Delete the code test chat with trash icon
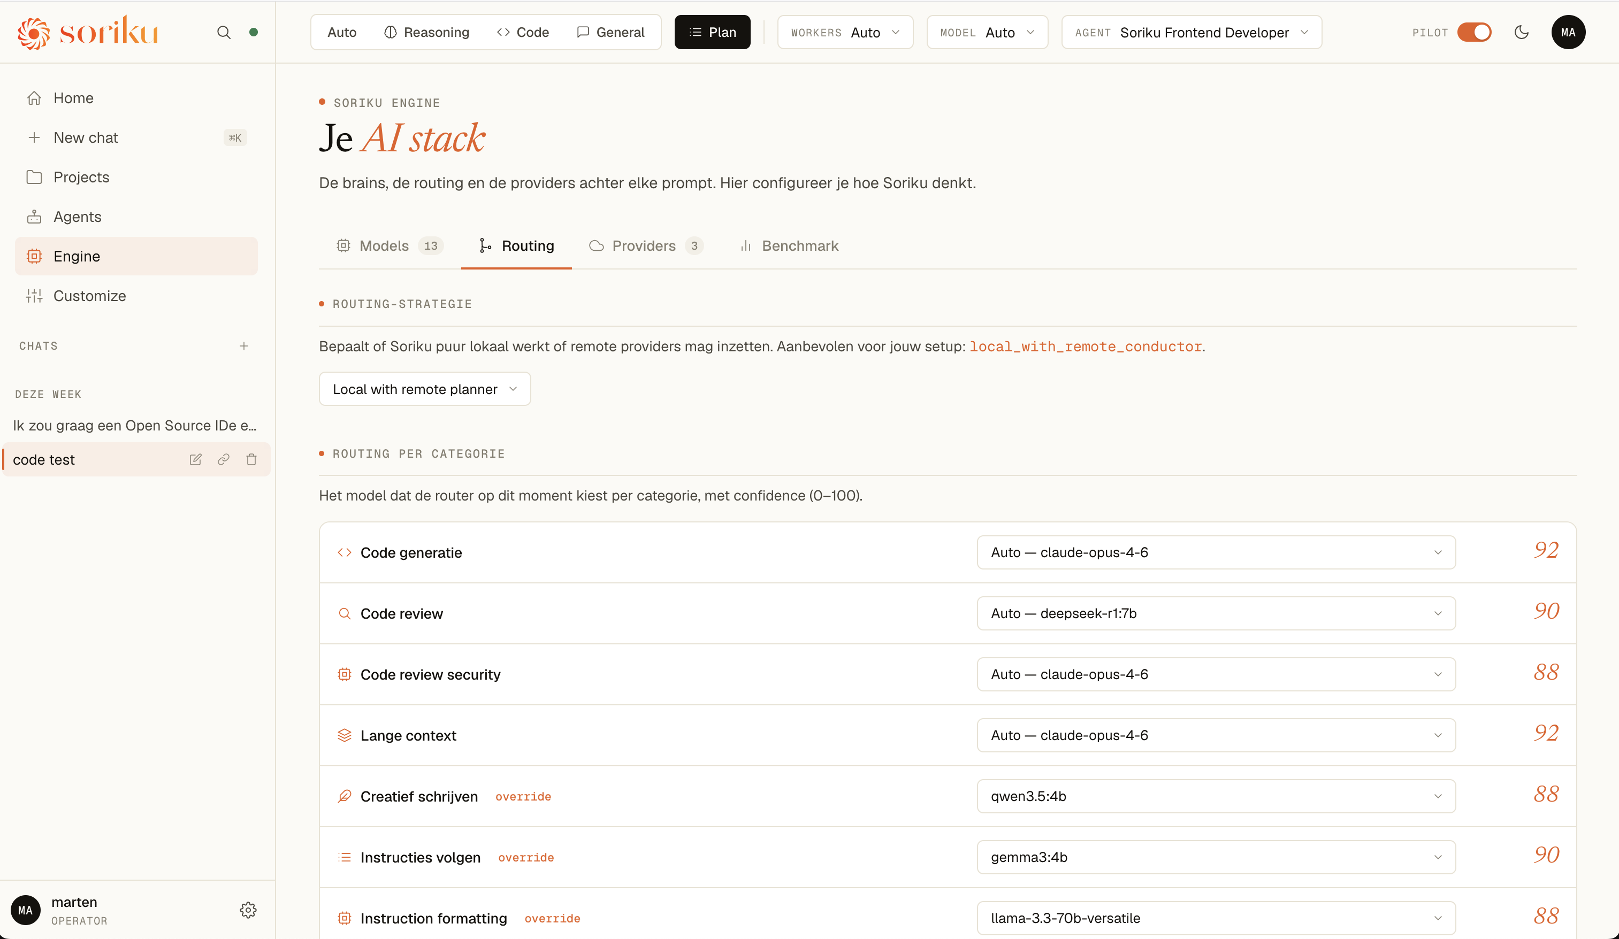The width and height of the screenshot is (1619, 939). coord(251,459)
